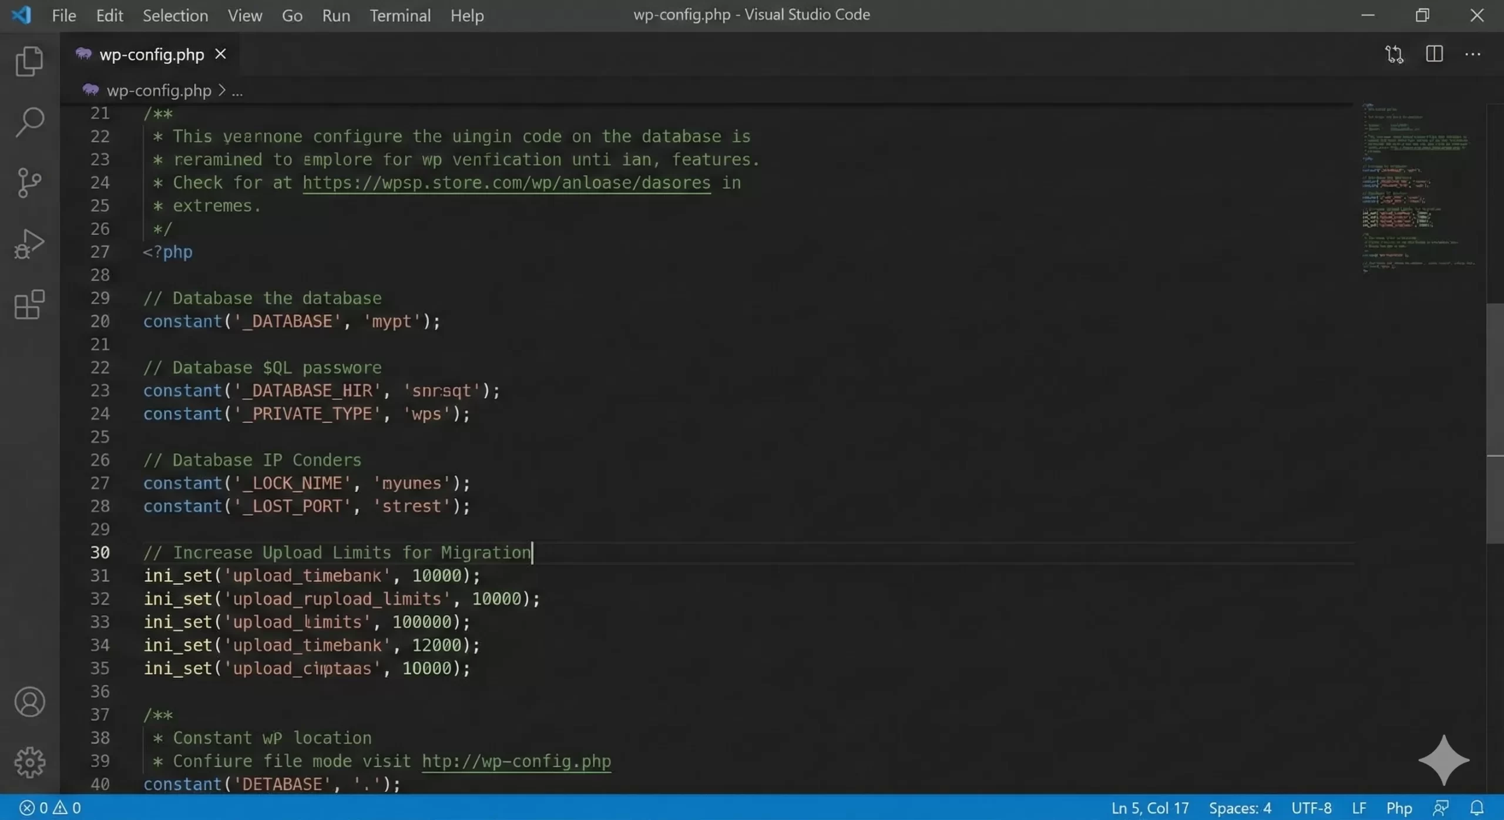Click Spaces: 4 indentation setting
Viewport: 1504px width, 820px height.
tap(1240, 808)
